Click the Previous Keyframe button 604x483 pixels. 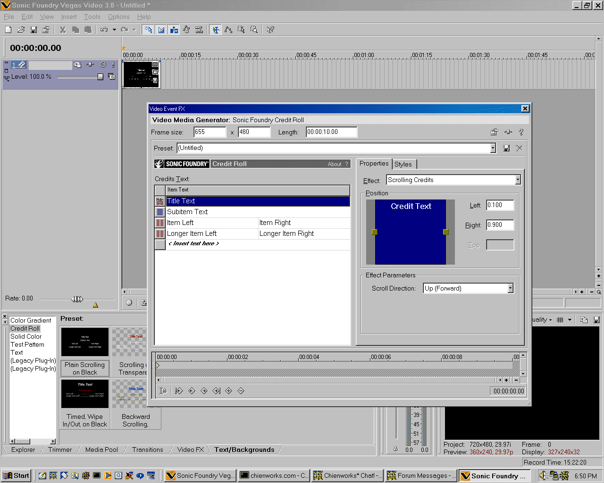pyautogui.click(x=192, y=391)
